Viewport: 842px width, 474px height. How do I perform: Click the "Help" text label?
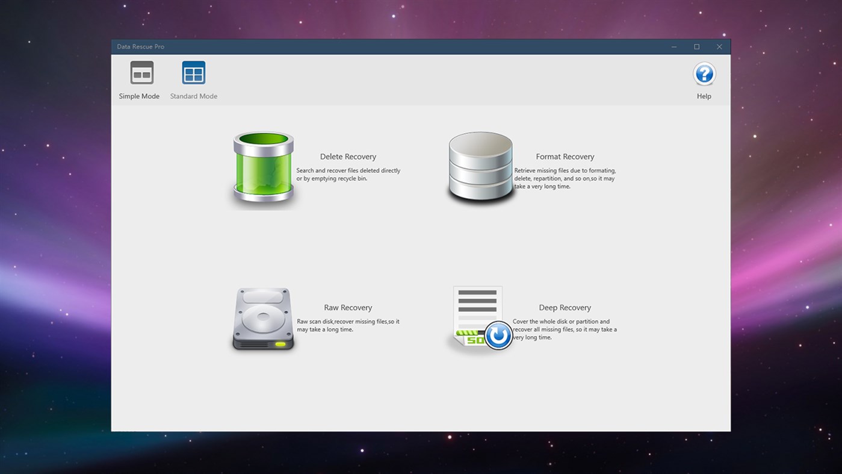coord(703,96)
